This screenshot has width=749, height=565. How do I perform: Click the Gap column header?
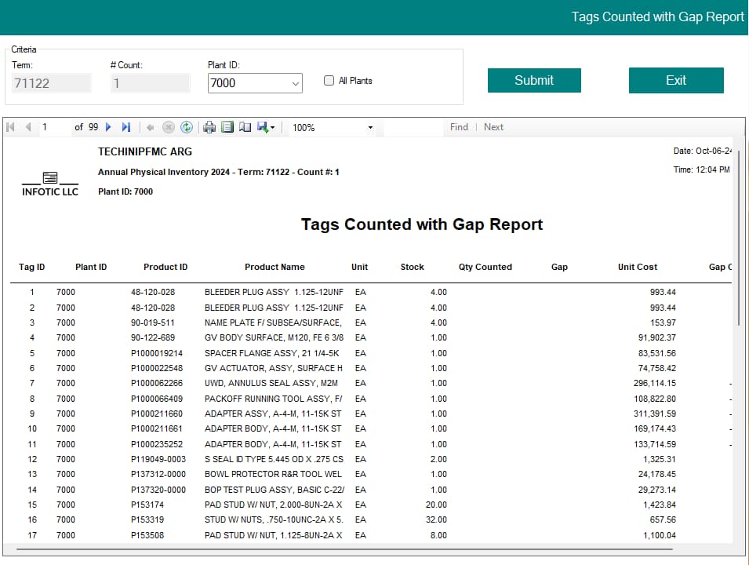[559, 268]
